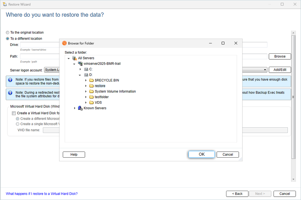The width and height of the screenshot is (301, 200).
Task: Click the D: drive icon
Action: pos(86,75)
